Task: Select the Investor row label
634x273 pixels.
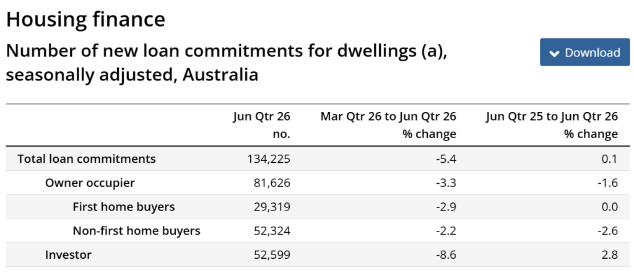Action: [x=68, y=255]
